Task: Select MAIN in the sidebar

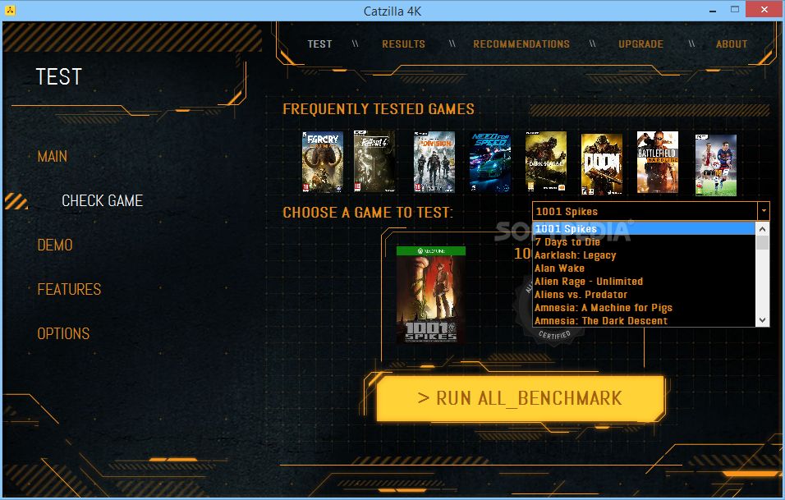Action: coord(52,156)
